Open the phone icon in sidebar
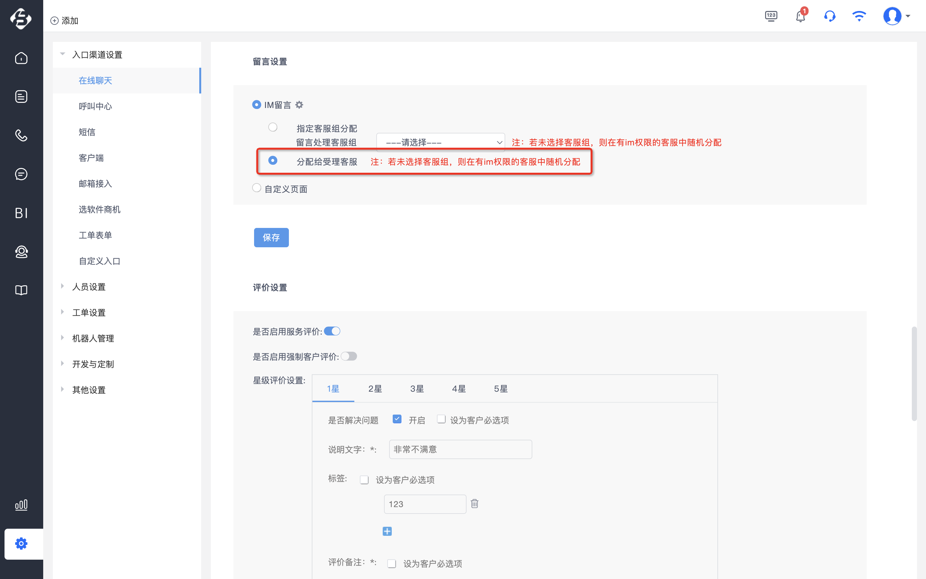 pyautogui.click(x=21, y=135)
